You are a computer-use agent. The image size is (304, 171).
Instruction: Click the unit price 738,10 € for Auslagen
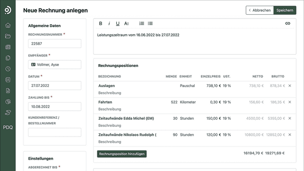tap(213, 85)
